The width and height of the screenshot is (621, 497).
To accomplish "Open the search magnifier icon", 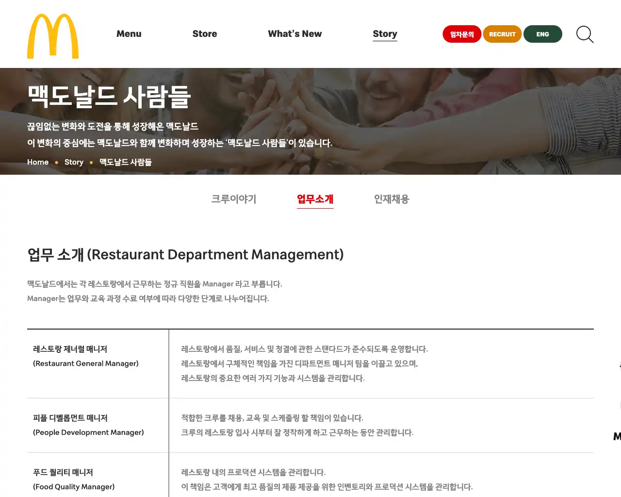I will click(x=585, y=34).
